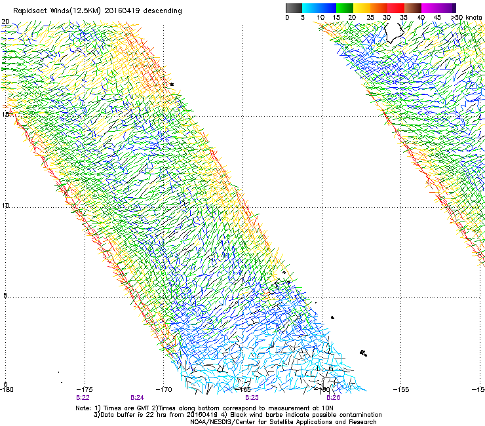Screen dimensions: 485x426
Task: Click the '5' latitude axis label at left
Action: [5, 296]
